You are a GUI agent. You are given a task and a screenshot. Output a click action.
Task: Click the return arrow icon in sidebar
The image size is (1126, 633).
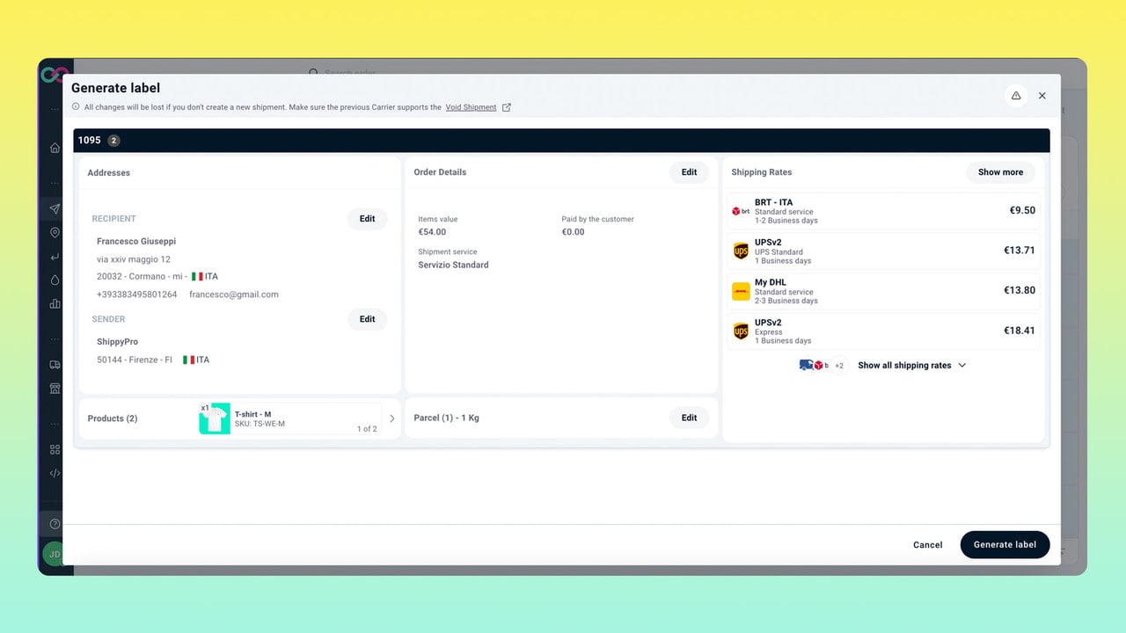tap(55, 257)
